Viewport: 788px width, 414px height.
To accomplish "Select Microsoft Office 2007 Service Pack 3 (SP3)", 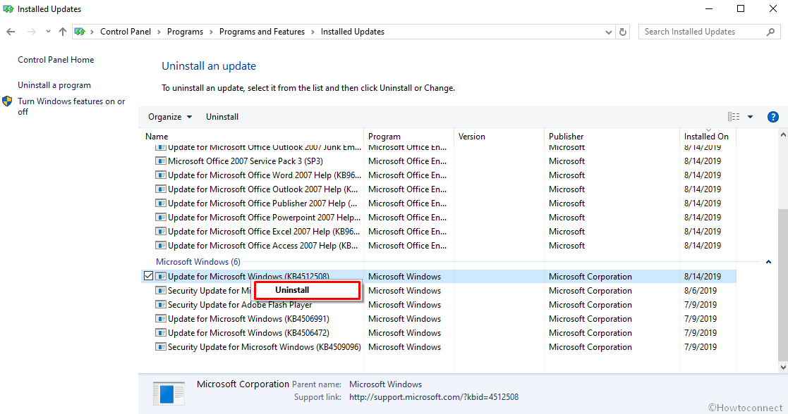I will [246, 161].
